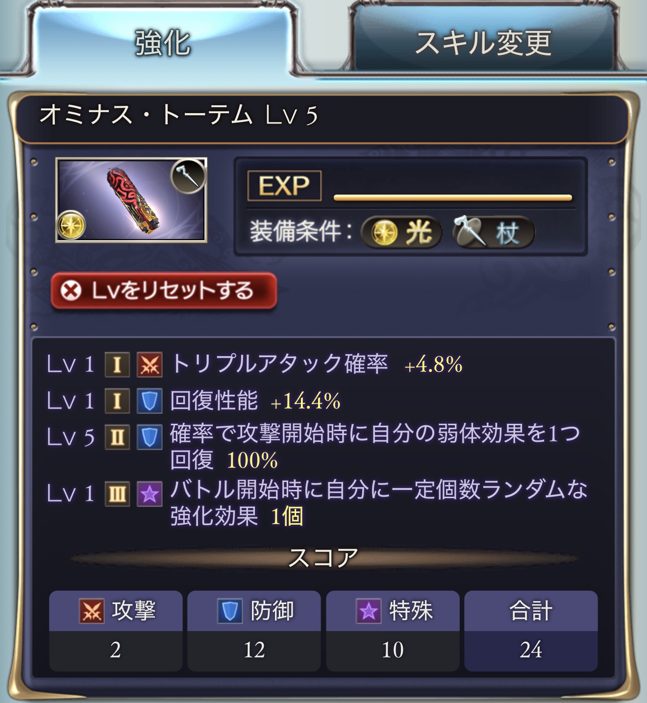Select the トリプルアタック確率 skill row

coord(255,364)
